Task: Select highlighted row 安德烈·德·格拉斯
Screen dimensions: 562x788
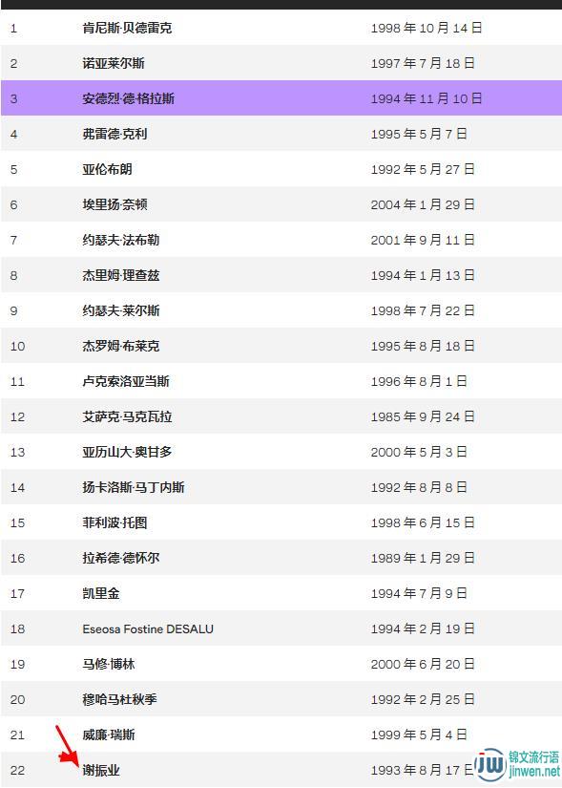Action: point(281,98)
